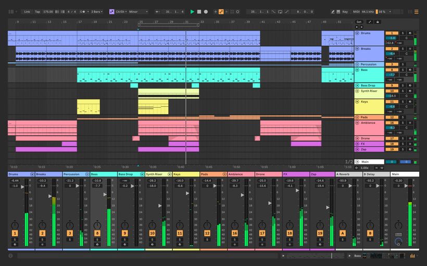Image resolution: width=427 pixels, height=266 pixels.
Task: Click the Tap tempo button
Action: [x=37, y=11]
